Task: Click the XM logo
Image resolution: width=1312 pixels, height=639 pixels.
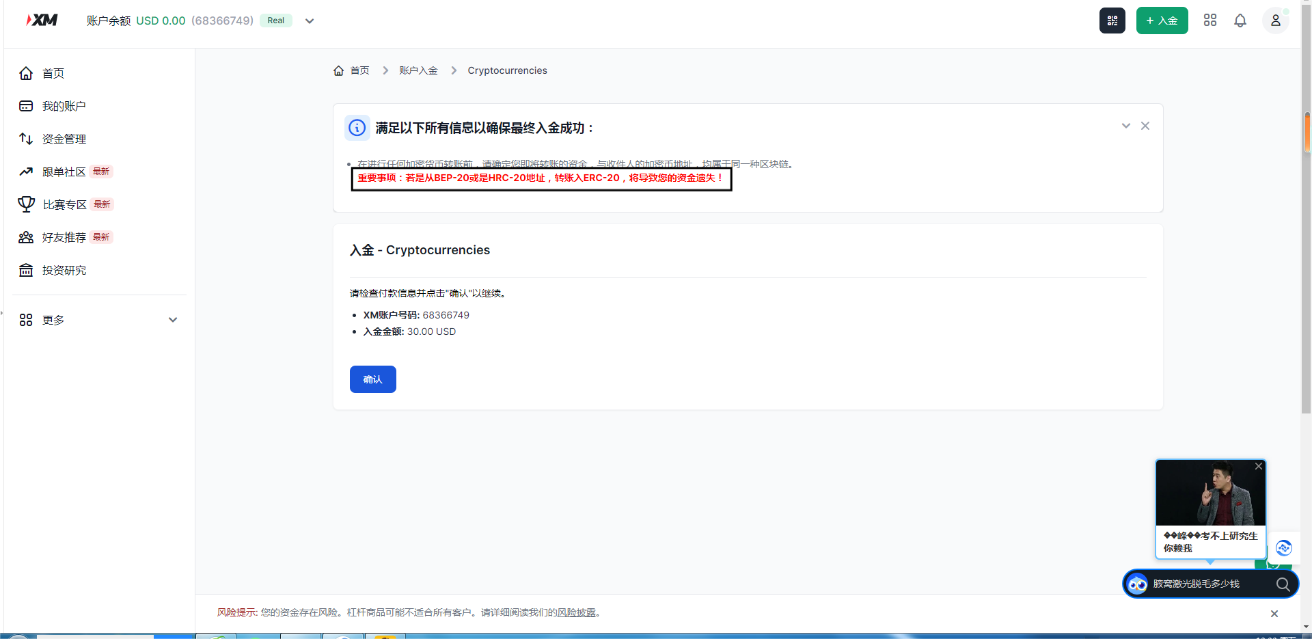Action: (42, 20)
